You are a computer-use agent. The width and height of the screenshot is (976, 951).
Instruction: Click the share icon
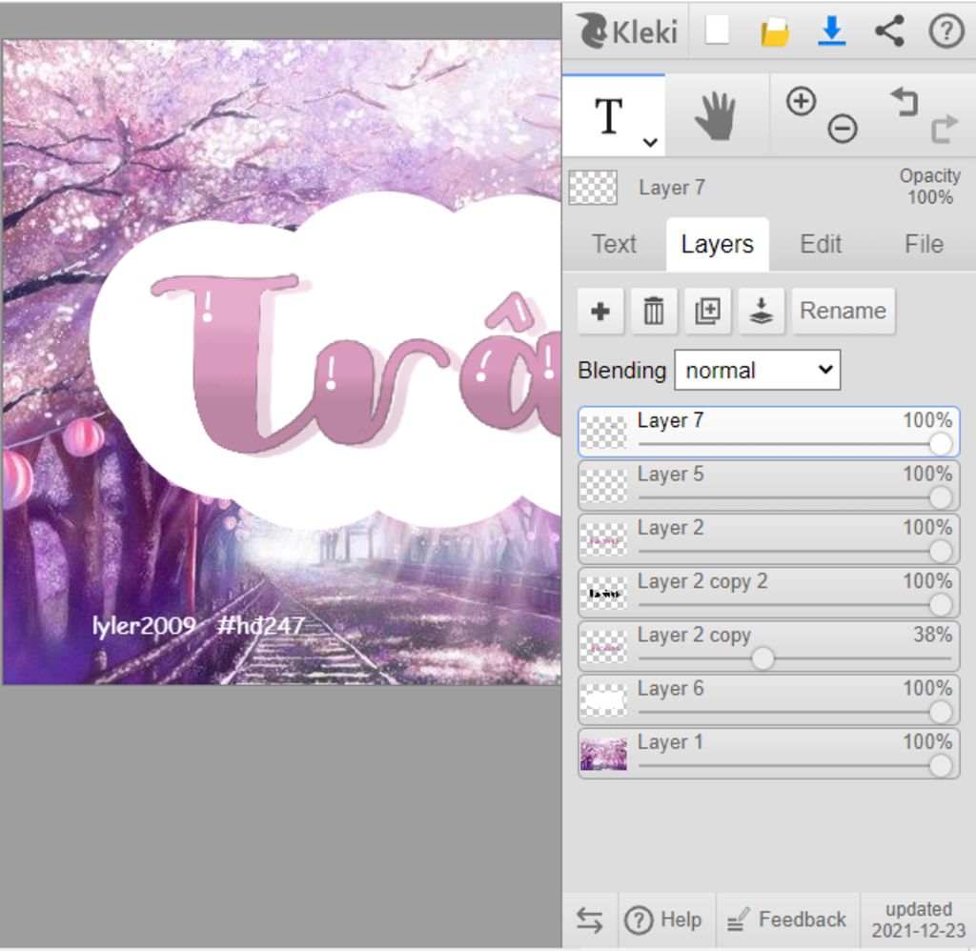coord(889,30)
